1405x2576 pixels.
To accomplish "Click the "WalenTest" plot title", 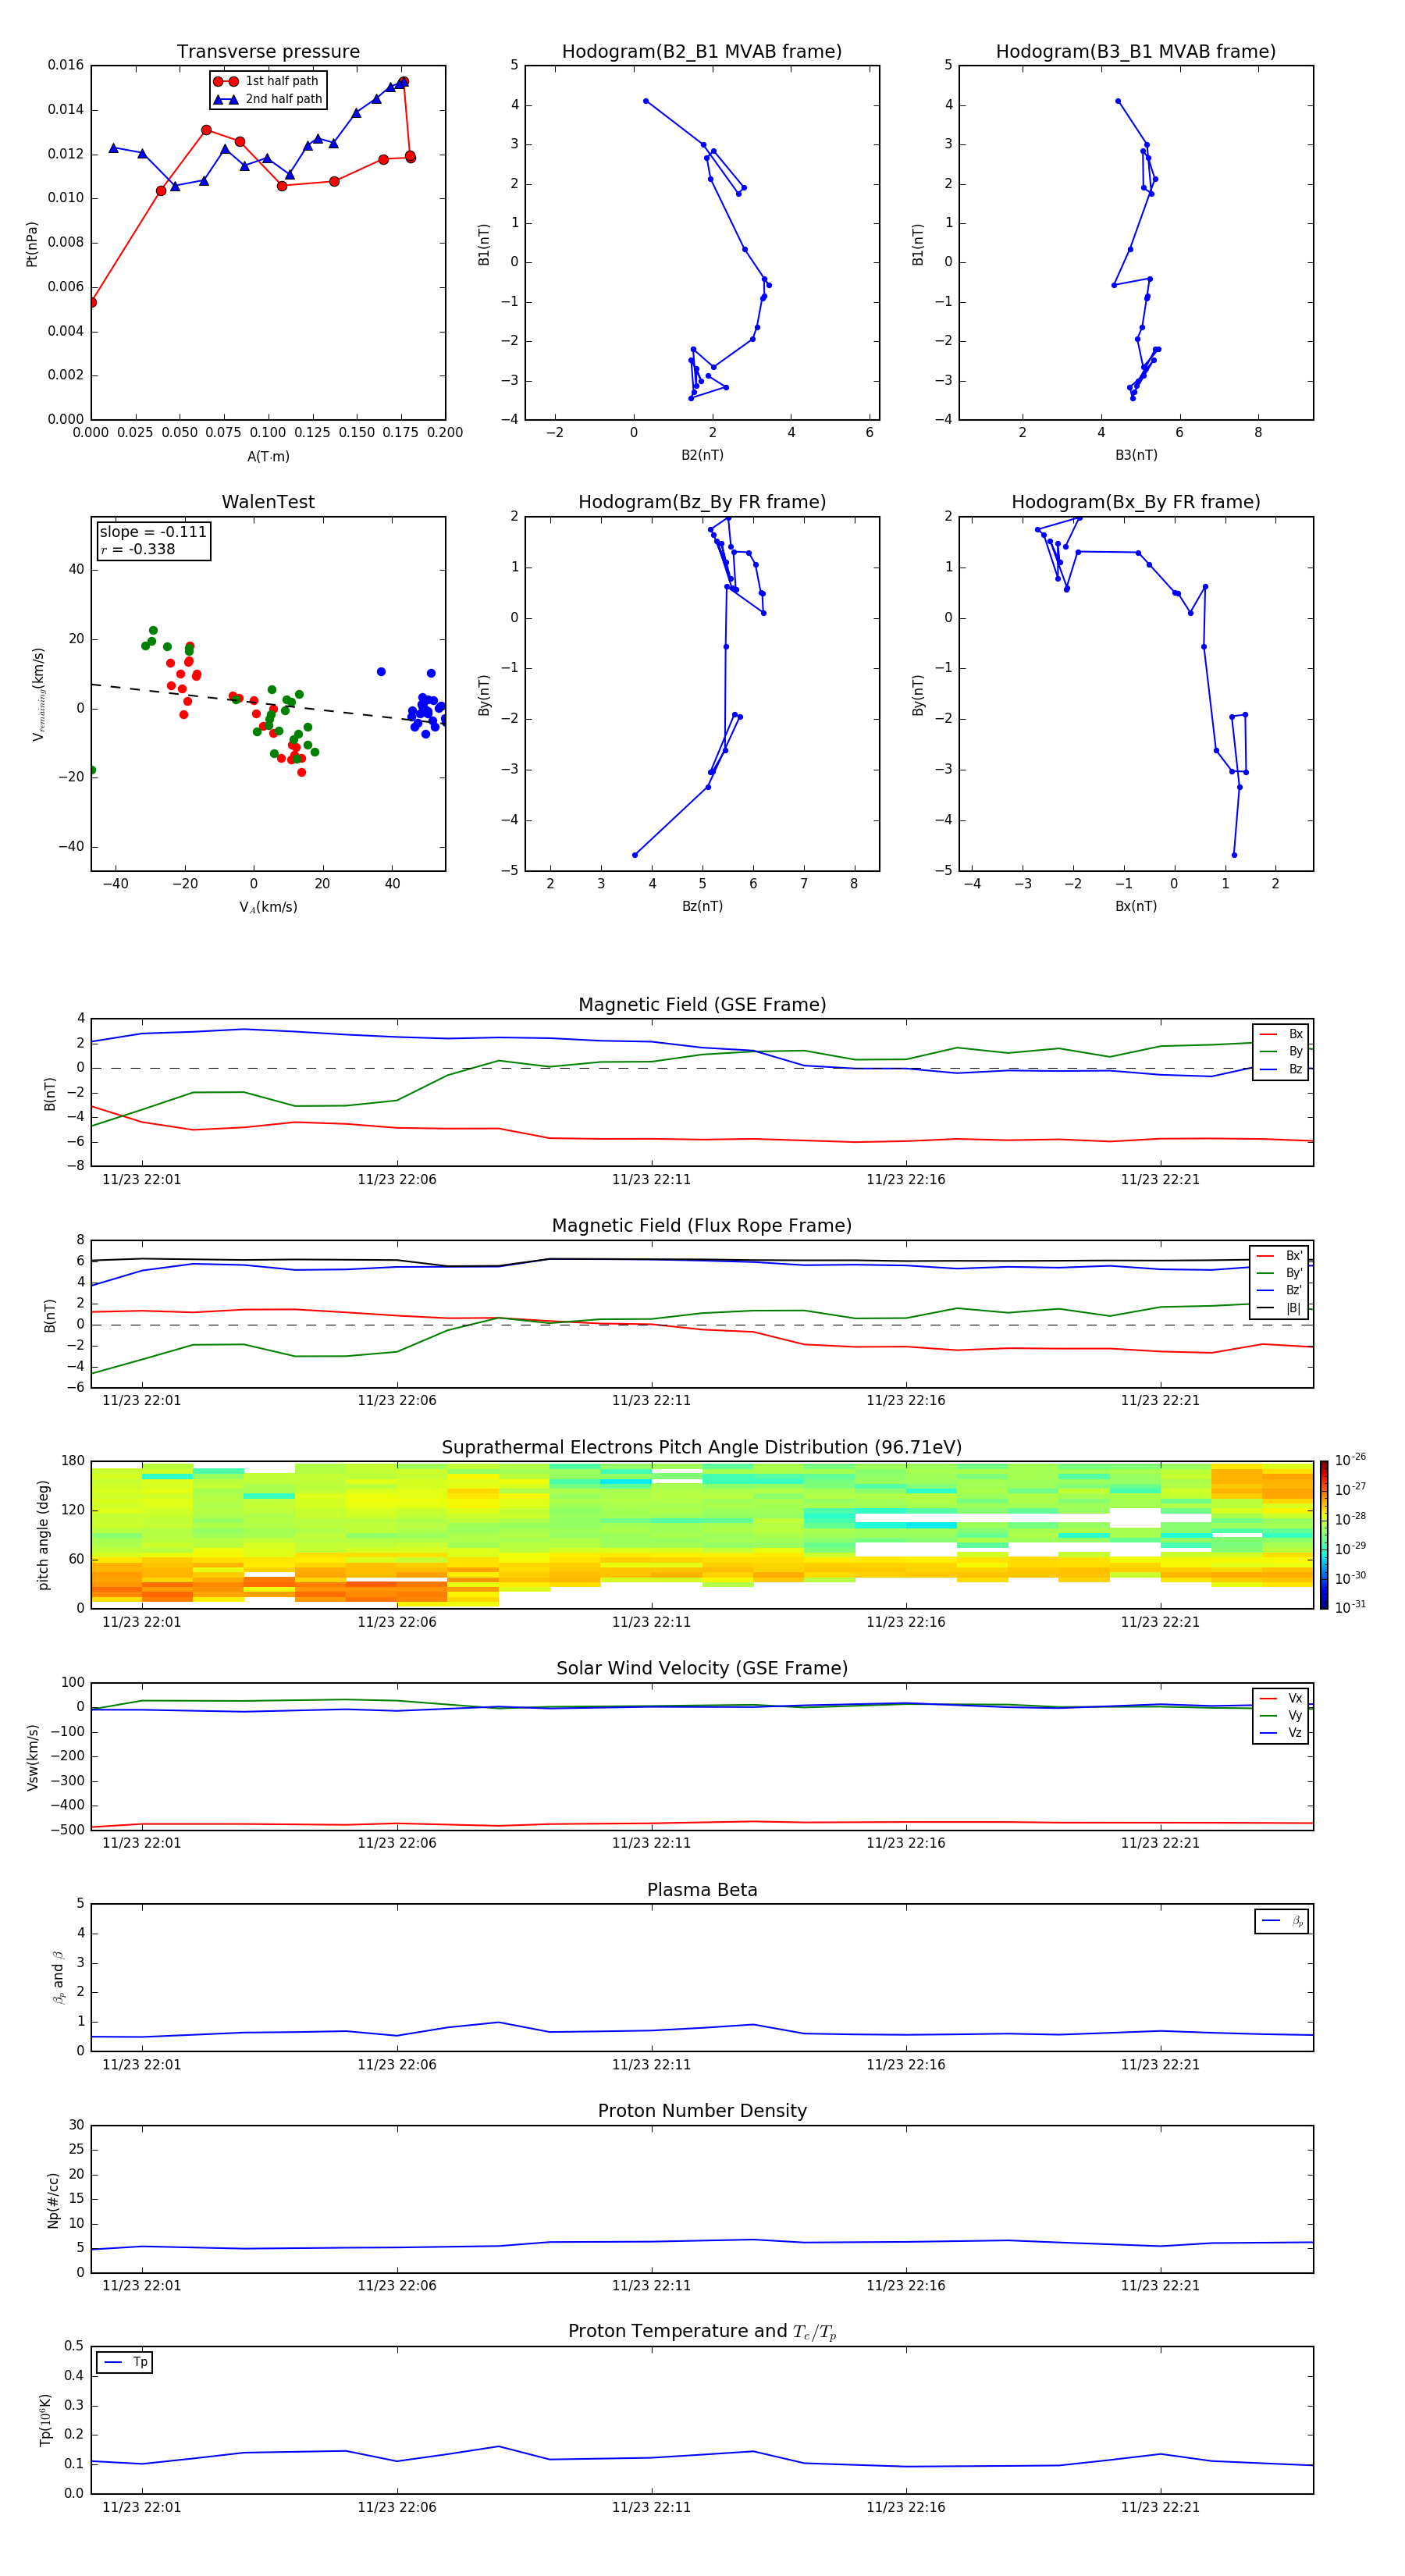I will 268,502.
